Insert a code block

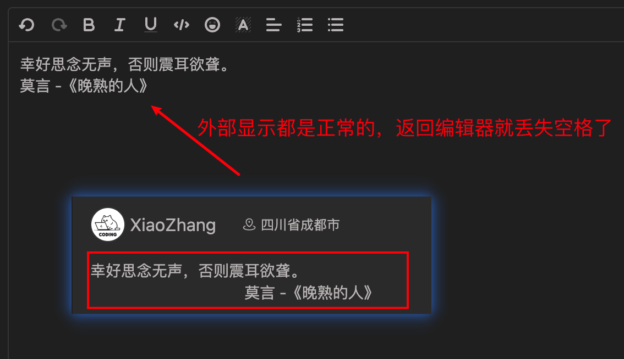coord(182,25)
